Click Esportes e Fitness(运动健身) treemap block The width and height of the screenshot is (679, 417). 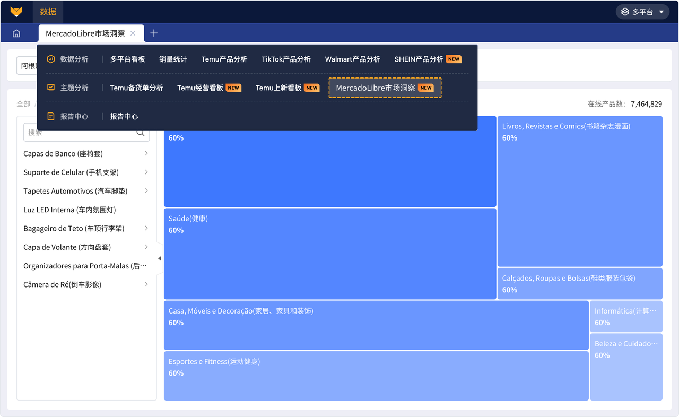click(x=376, y=376)
